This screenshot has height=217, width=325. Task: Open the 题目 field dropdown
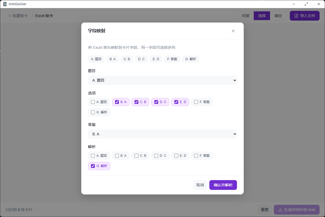coord(162,80)
